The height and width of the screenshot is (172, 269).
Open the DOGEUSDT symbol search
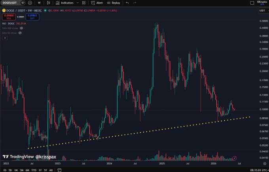(10, 3)
